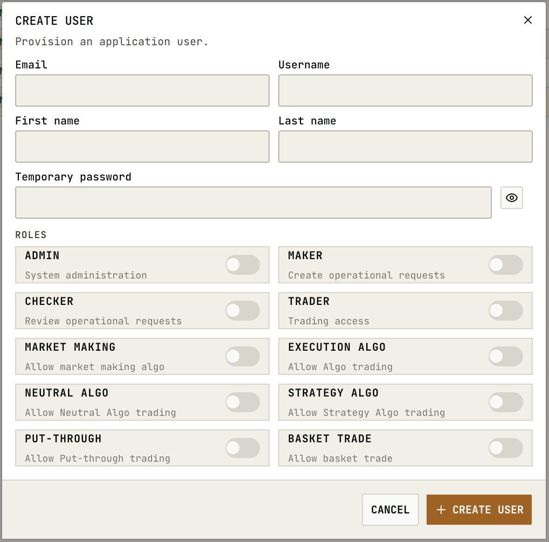Switch on Basket Trade role
The width and height of the screenshot is (549, 542).
(x=506, y=448)
